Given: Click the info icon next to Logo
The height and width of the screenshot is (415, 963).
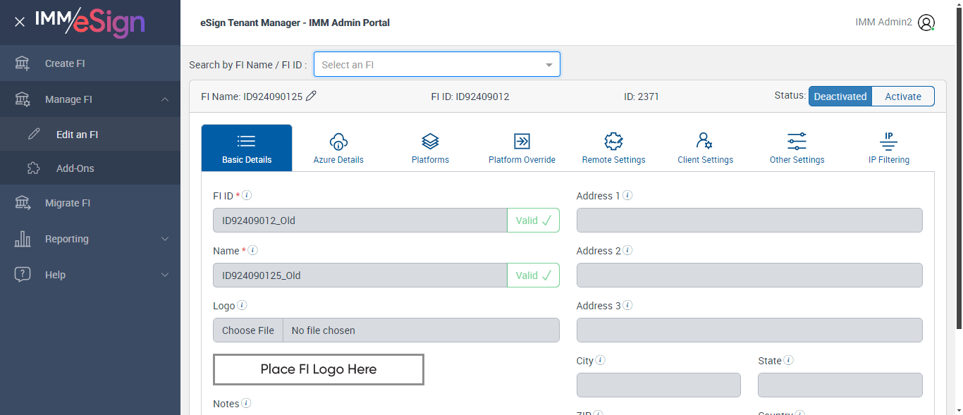Looking at the screenshot, I should [242, 306].
